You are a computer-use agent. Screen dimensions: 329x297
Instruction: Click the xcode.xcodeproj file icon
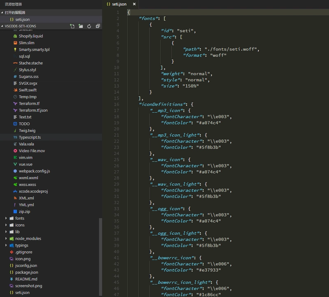[x=15, y=191]
